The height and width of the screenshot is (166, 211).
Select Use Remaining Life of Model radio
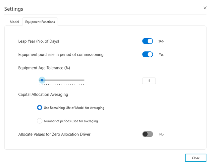tap(40, 108)
